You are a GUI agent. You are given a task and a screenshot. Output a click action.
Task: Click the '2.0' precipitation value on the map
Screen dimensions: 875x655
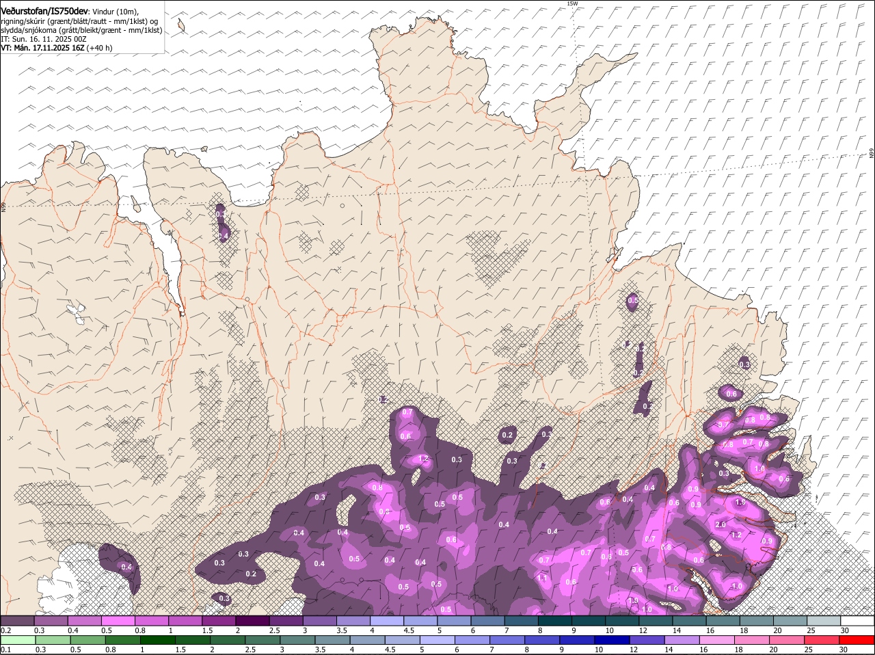(x=721, y=524)
